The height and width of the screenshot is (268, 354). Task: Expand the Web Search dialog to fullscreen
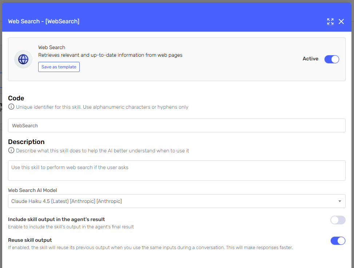[330, 21]
